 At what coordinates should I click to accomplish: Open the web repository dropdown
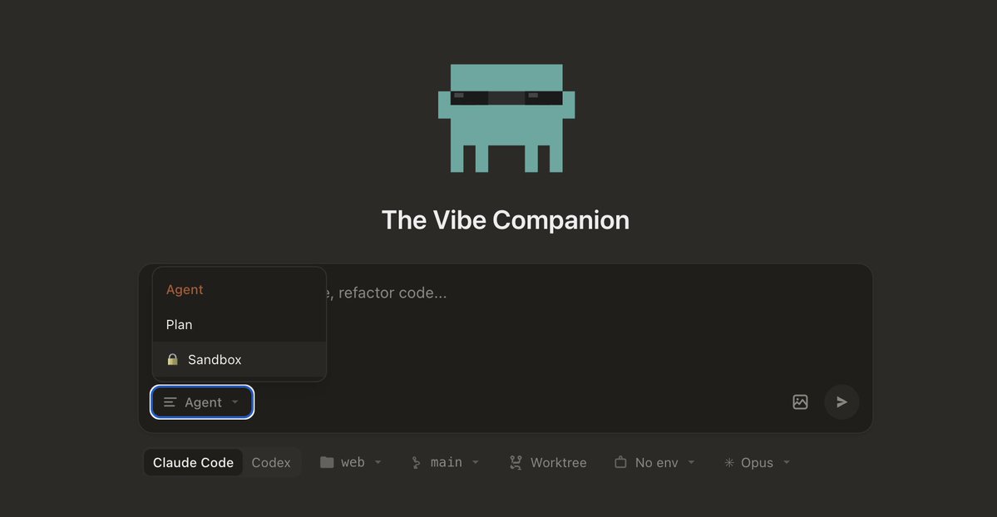pyautogui.click(x=350, y=461)
